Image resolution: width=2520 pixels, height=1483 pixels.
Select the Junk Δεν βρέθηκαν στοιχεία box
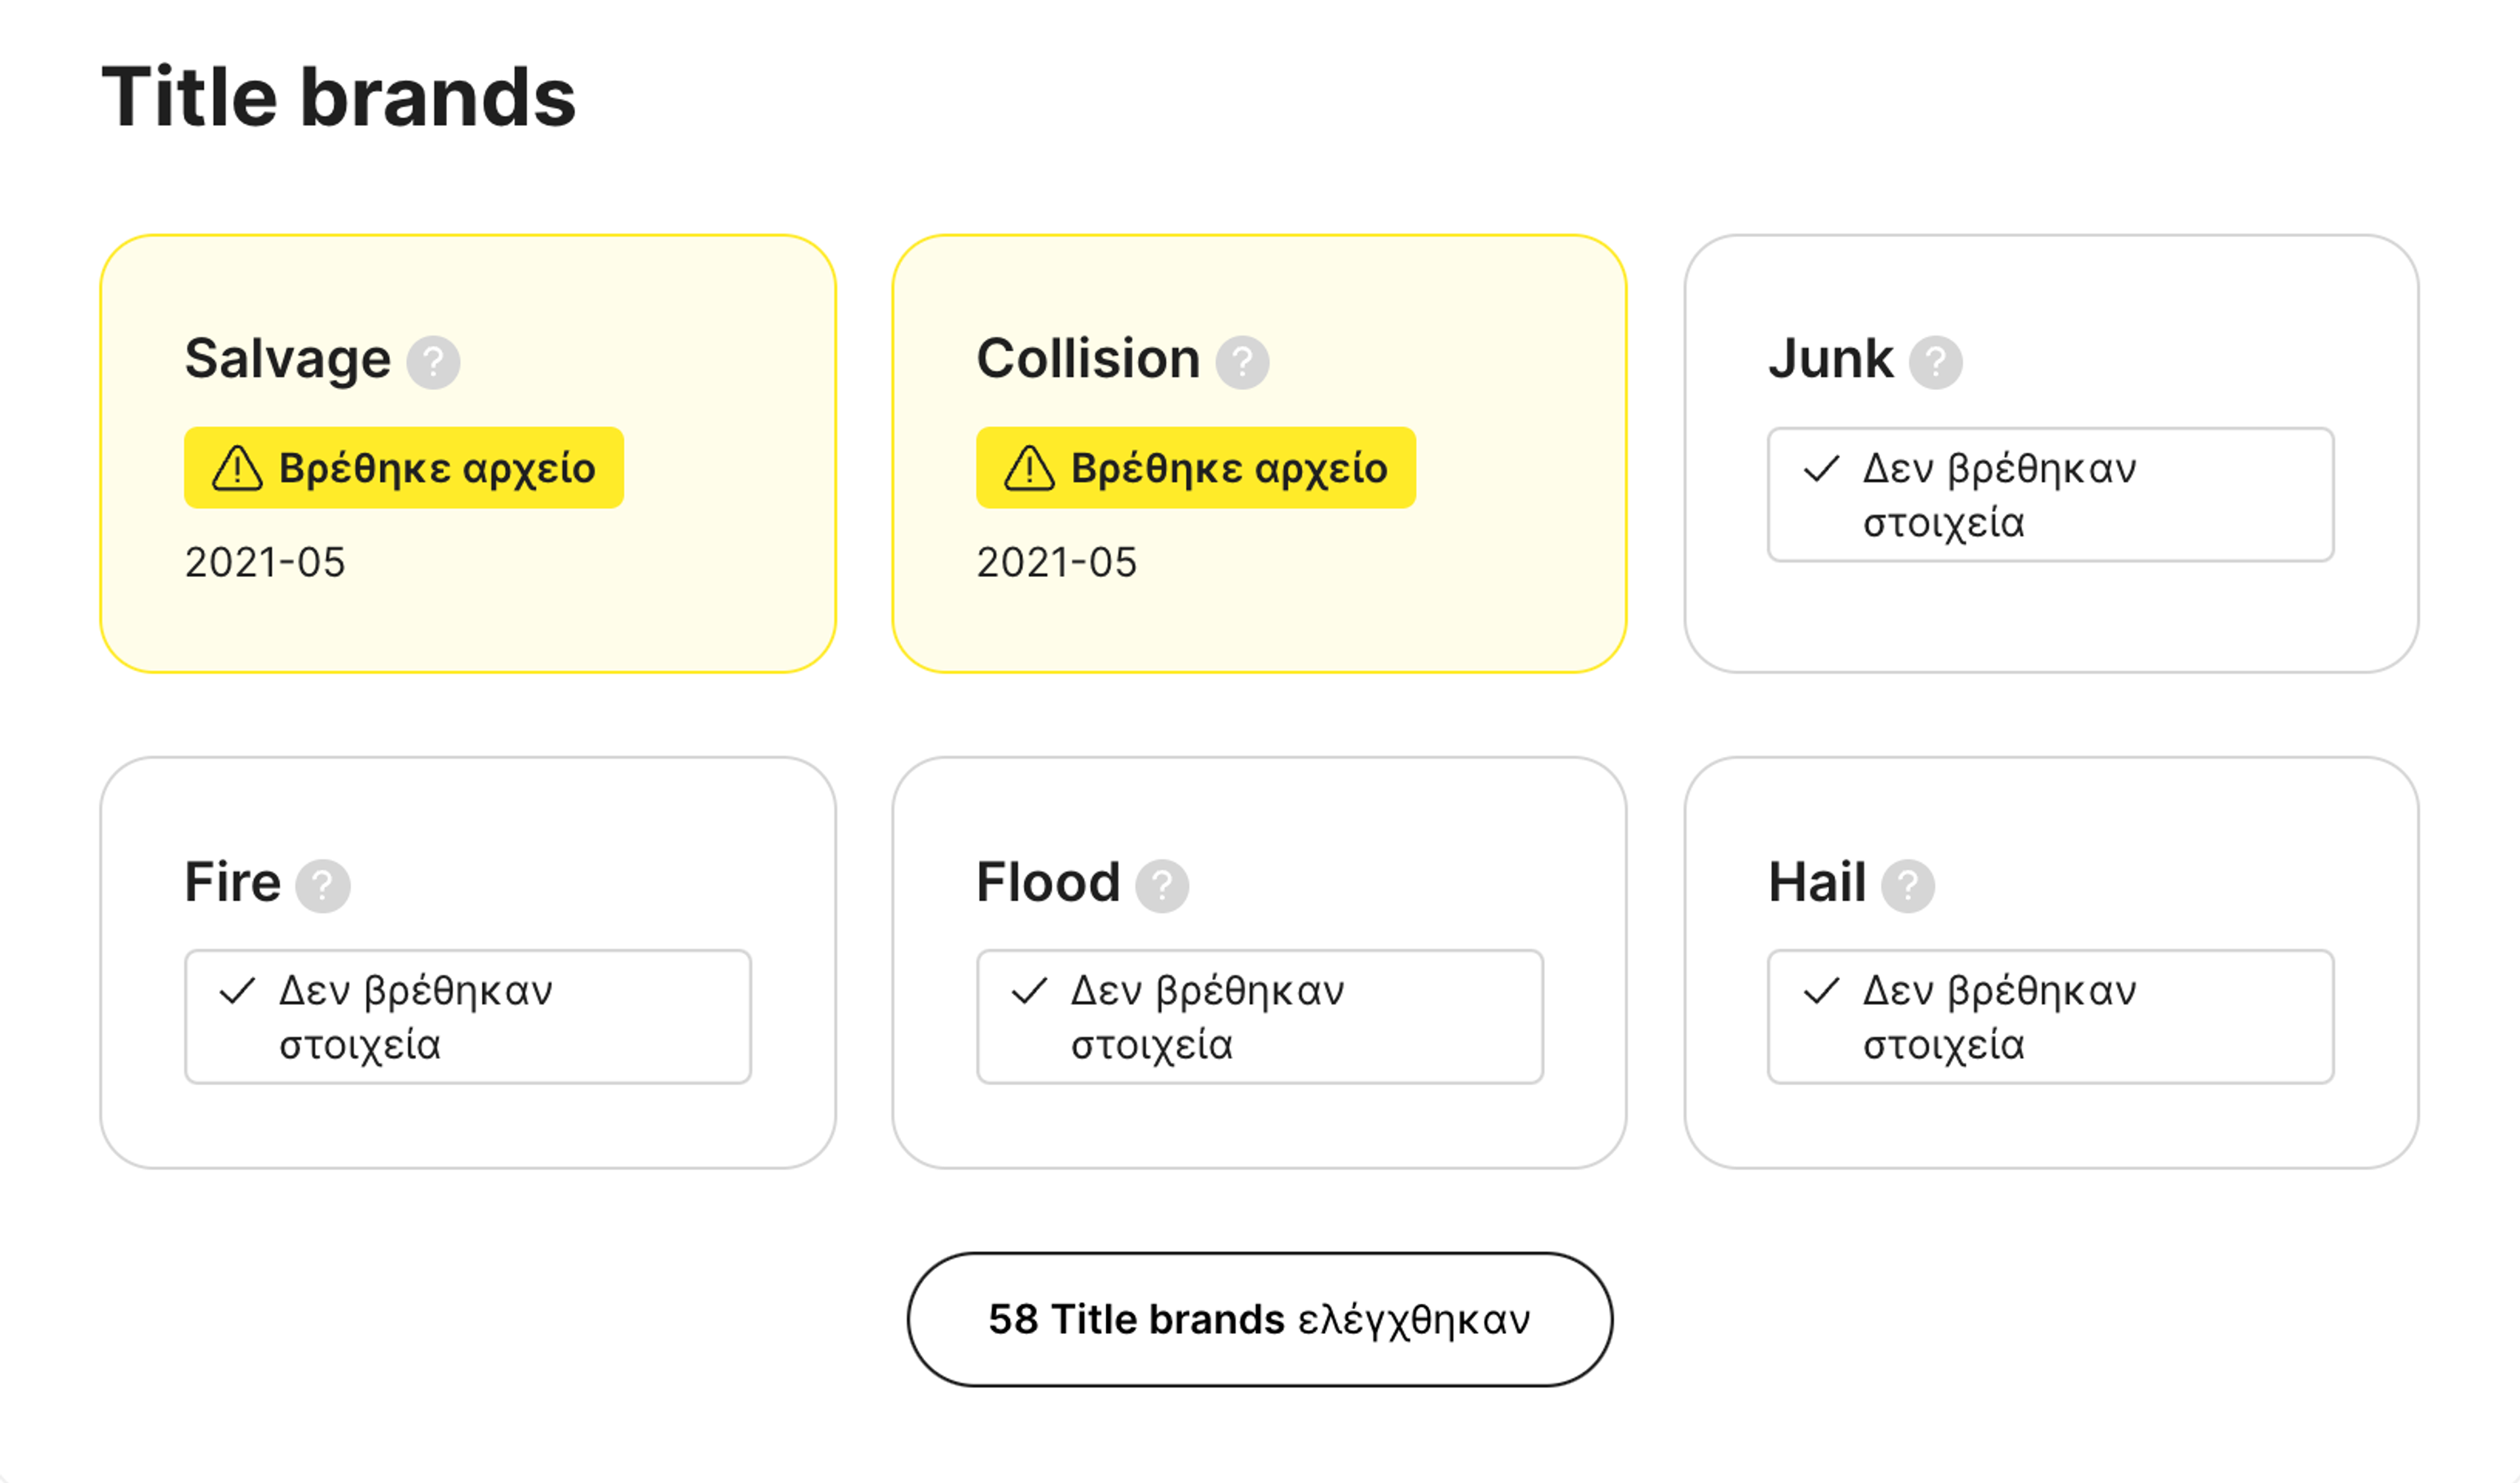2050,496
